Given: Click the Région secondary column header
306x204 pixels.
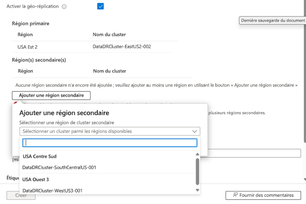Looking at the screenshot, I should coord(26,71).
